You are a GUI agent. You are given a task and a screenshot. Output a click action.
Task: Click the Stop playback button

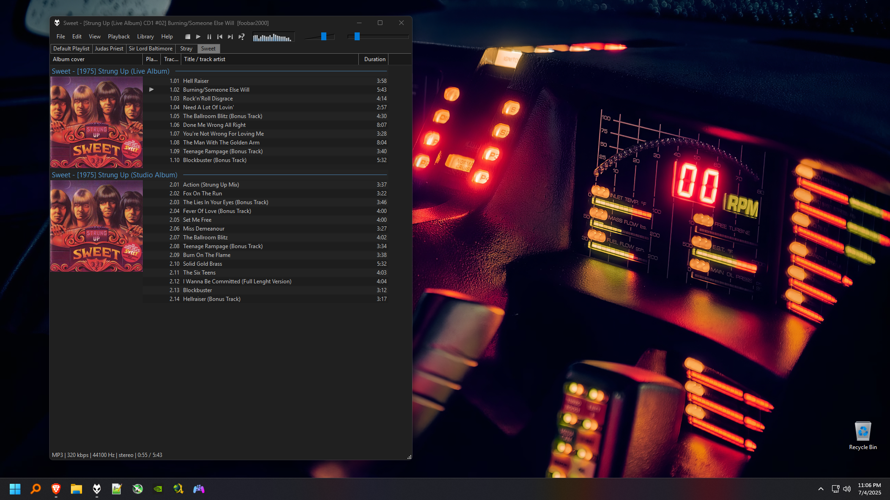click(x=188, y=37)
